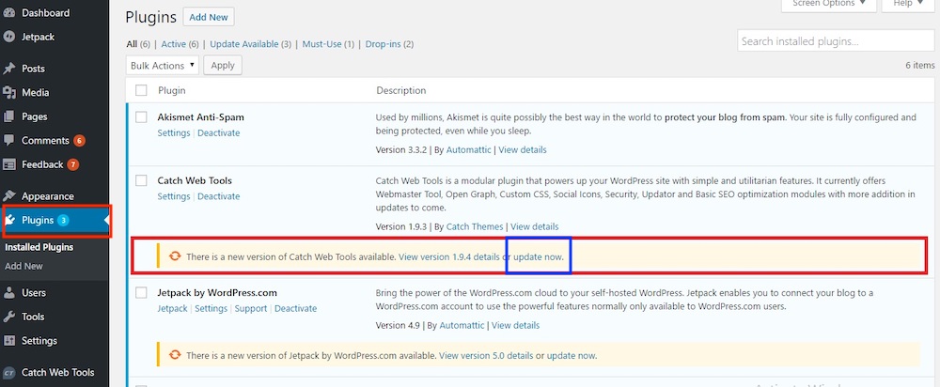Click the Add New plugin button
Image resolution: width=940 pixels, height=387 pixels.
click(x=209, y=18)
